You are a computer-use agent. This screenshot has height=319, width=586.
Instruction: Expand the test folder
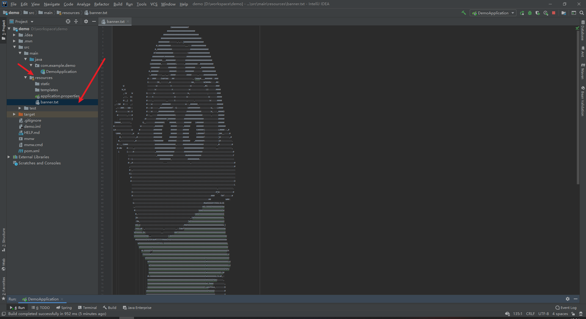click(x=20, y=108)
